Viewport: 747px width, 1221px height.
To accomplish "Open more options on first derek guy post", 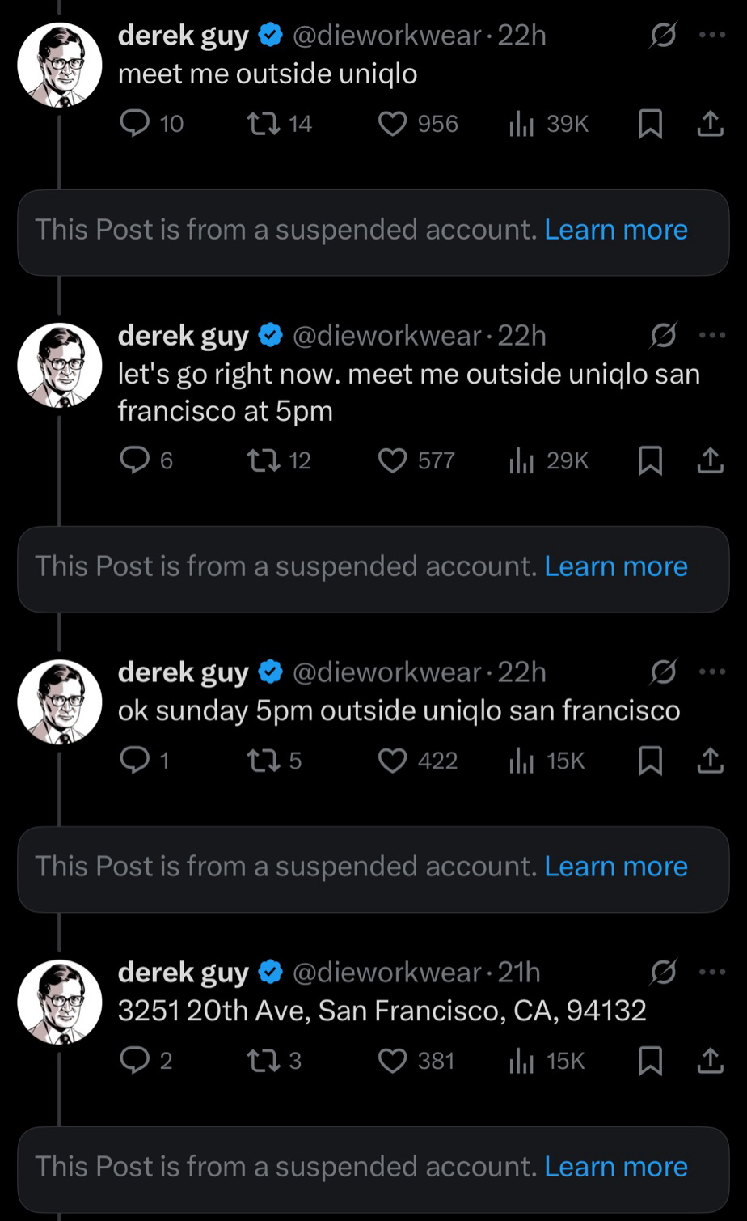I will [x=712, y=36].
